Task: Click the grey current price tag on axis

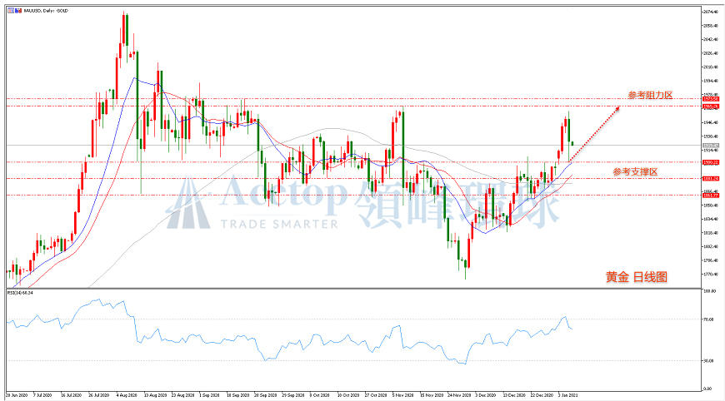Action: [x=710, y=146]
